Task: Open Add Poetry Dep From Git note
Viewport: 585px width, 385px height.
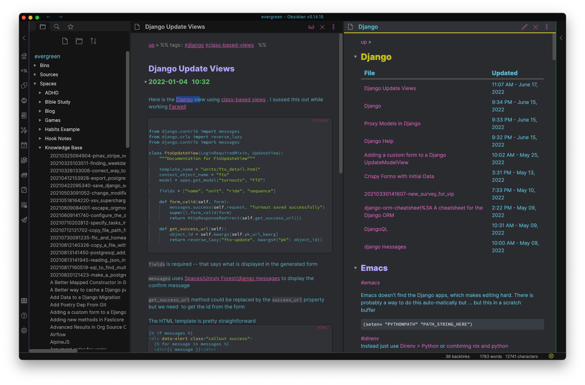Action: (x=78, y=305)
